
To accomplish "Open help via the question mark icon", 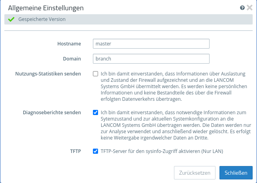I will pos(242,8).
